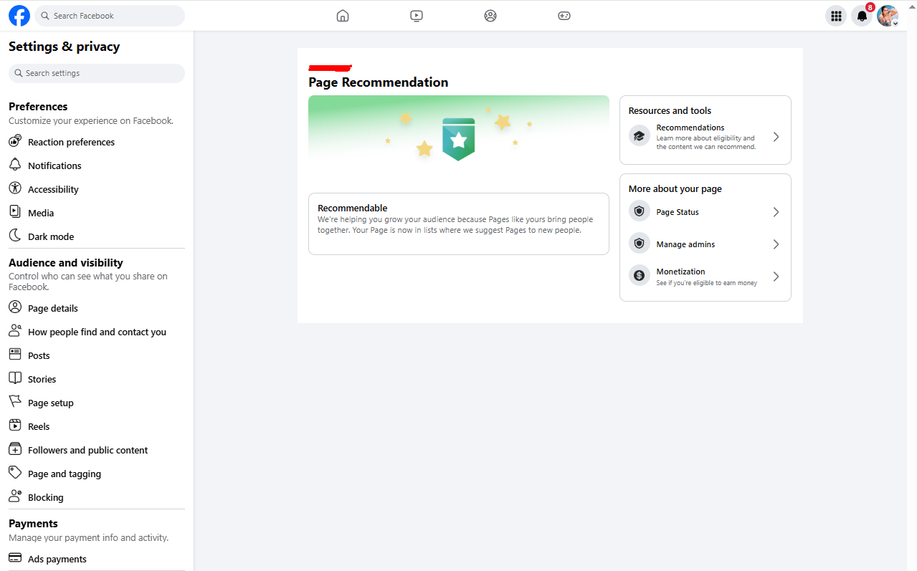This screenshot has width=917, height=571.
Task: Click the Accessibility icon
Action: [15, 188]
